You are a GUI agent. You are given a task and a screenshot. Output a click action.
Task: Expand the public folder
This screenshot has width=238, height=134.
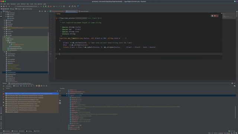click(x=4, y=30)
